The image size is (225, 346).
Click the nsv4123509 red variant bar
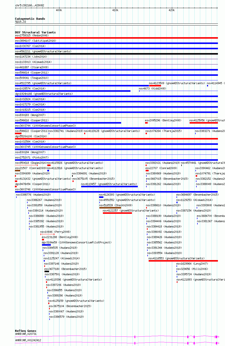click(x=155, y=86)
